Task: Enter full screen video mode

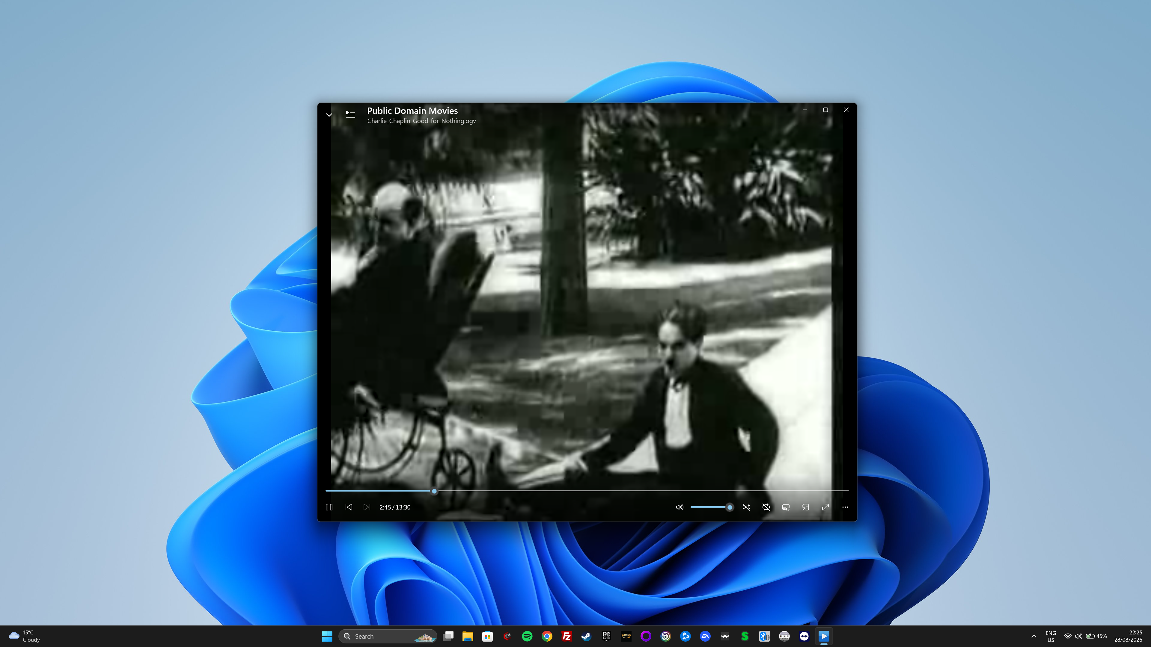Action: click(x=825, y=507)
